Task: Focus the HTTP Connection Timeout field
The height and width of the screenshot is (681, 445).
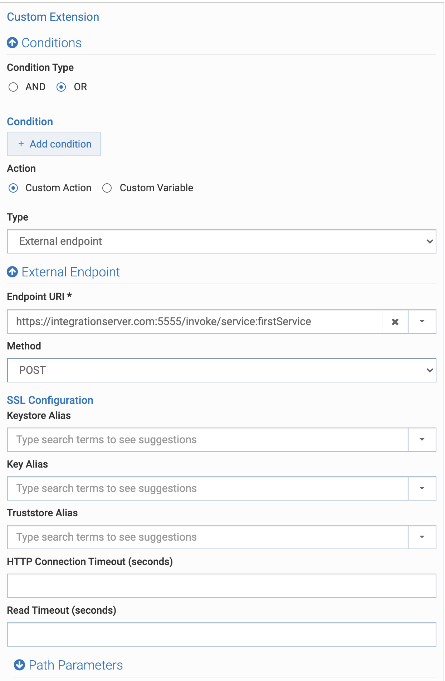Action: (221, 586)
